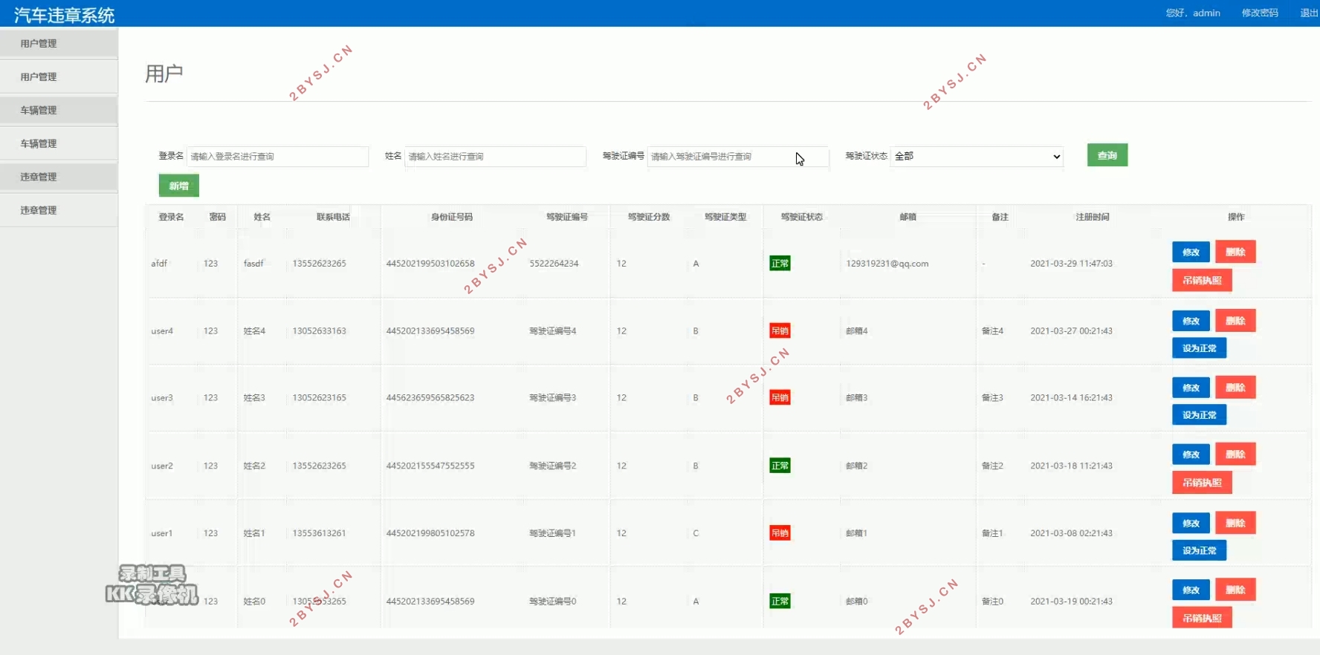Click 修改 for user4
This screenshot has width=1320, height=655.
point(1191,321)
